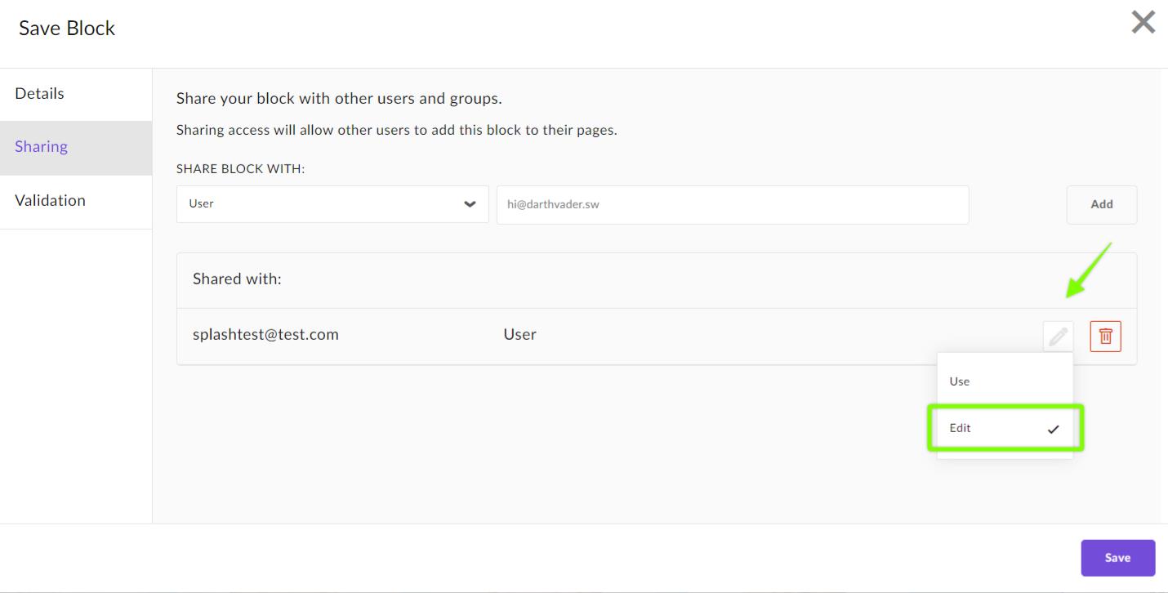Click the pencil permission icon for splashtest@test.com
The height and width of the screenshot is (593, 1168).
[x=1058, y=336]
